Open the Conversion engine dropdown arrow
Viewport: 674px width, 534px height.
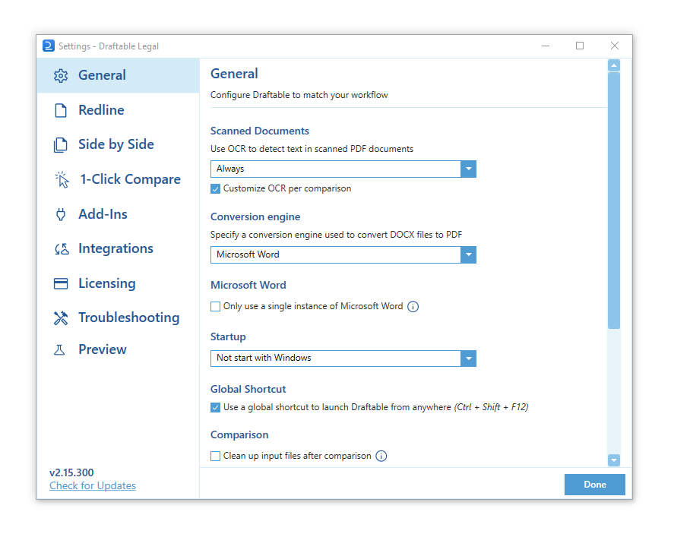pyautogui.click(x=469, y=255)
